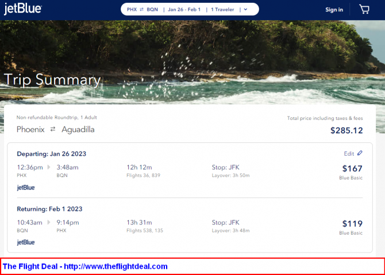Click the jetBlue logo in header
Screen dimensions: 385x275
[23, 9]
